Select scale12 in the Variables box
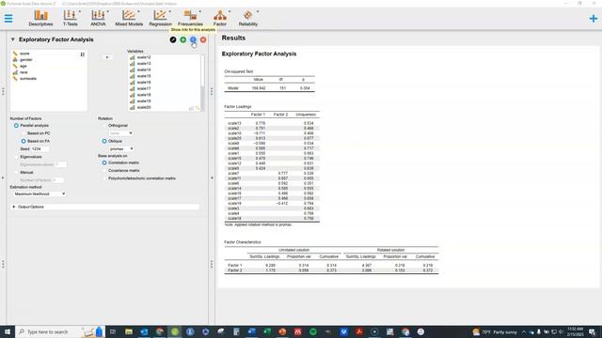This screenshot has height=338, width=602. click(x=144, y=57)
